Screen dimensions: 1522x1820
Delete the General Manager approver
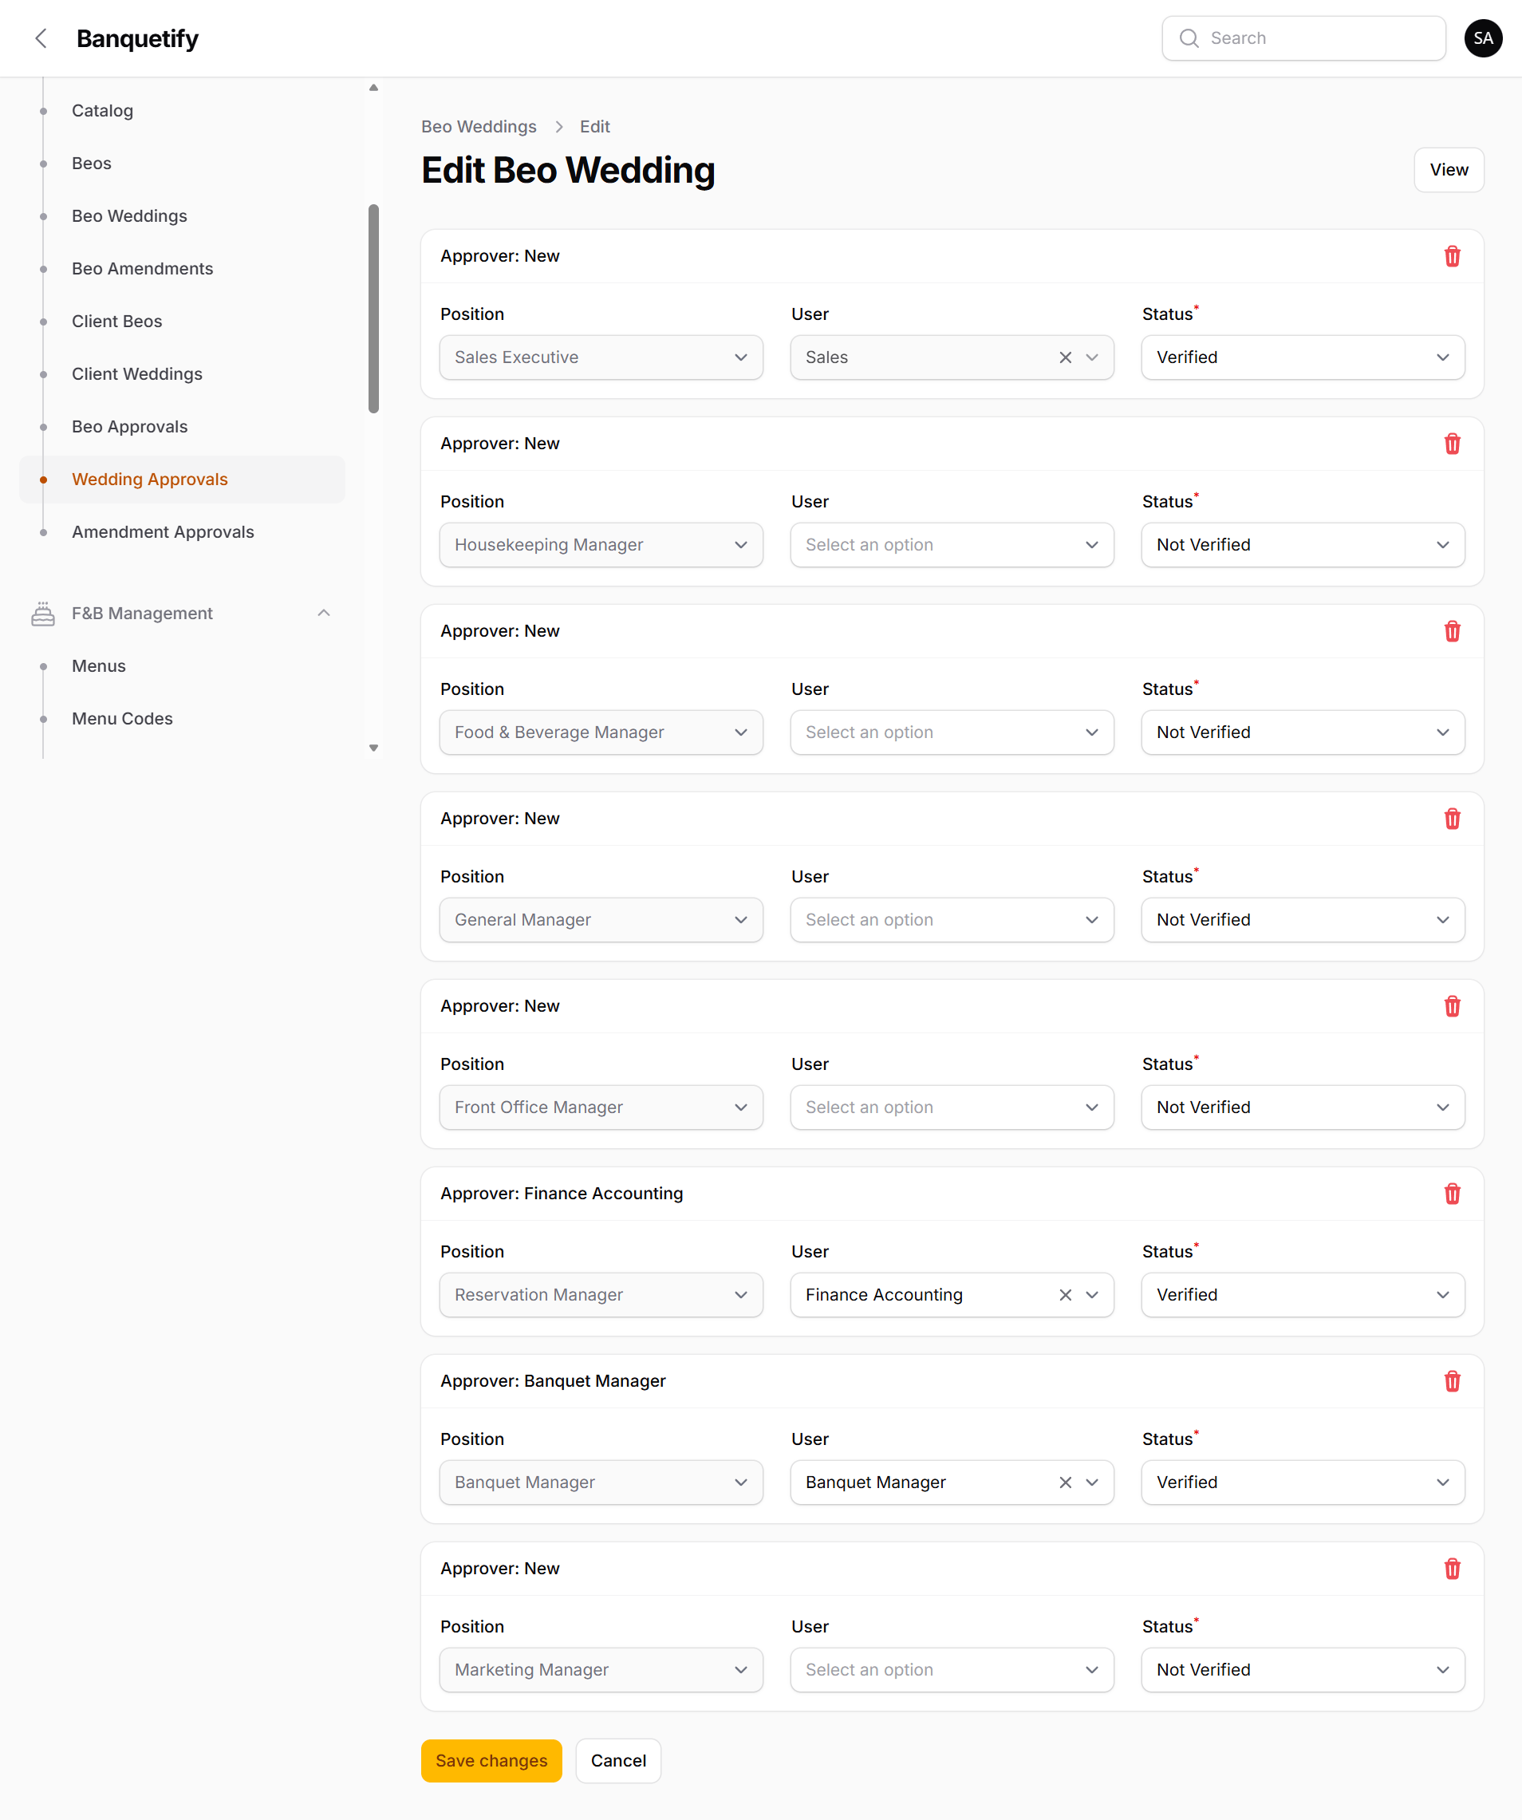coord(1452,819)
